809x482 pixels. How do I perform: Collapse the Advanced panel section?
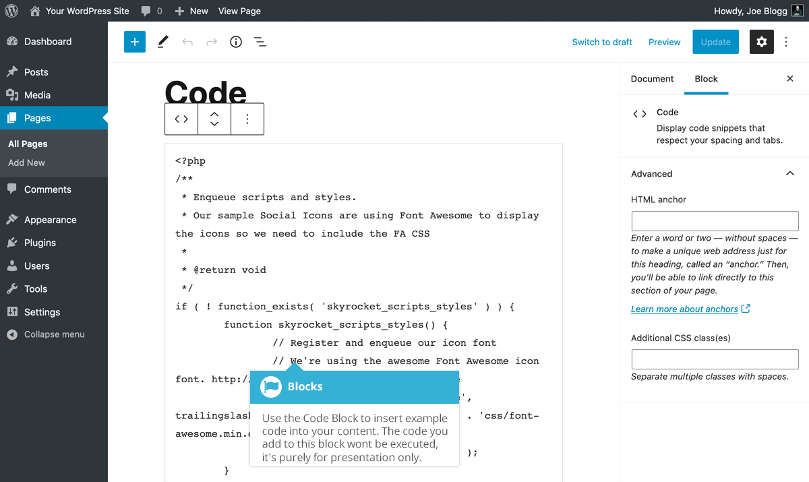coord(789,174)
